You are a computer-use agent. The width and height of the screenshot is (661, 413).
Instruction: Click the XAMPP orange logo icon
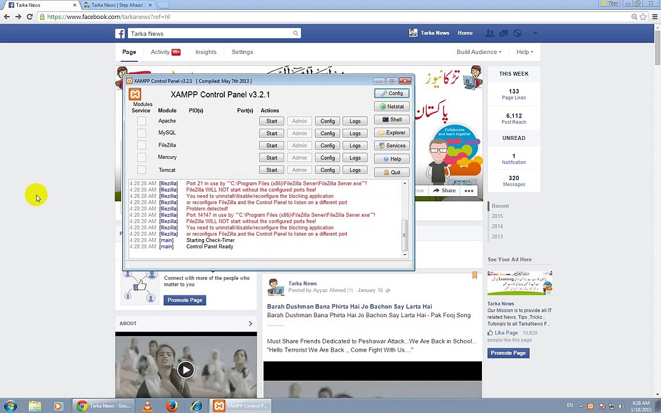135,94
